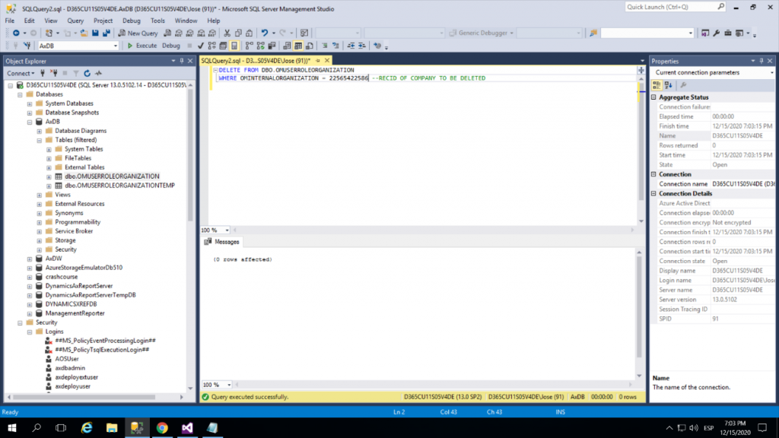Click Navigate Backward arrow icon
Screen dimensions: 779x438
[x=16, y=33]
